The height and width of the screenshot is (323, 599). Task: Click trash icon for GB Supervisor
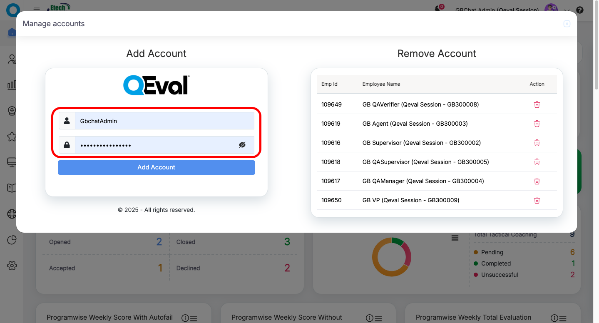coord(537,143)
